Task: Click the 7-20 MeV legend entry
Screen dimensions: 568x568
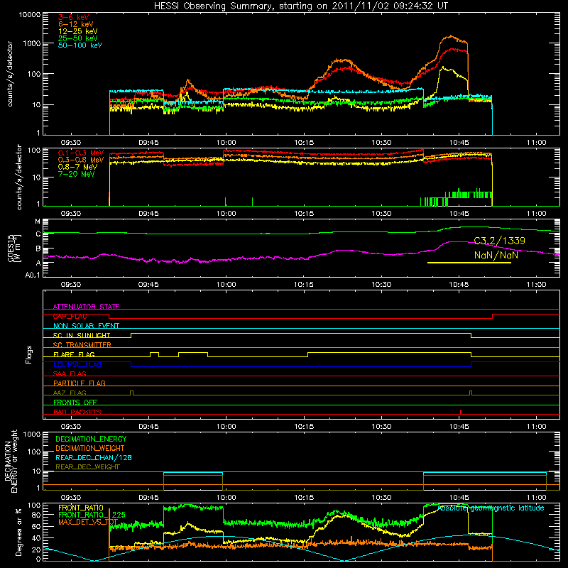Action: pyautogui.click(x=76, y=174)
